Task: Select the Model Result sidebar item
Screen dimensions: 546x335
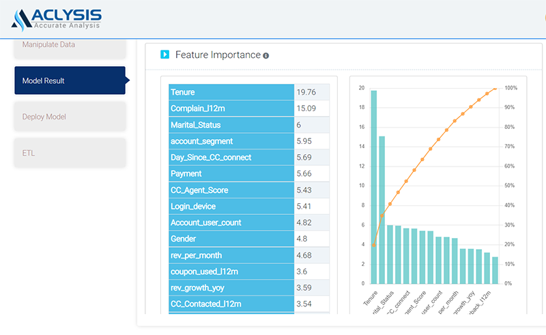Action: click(70, 81)
